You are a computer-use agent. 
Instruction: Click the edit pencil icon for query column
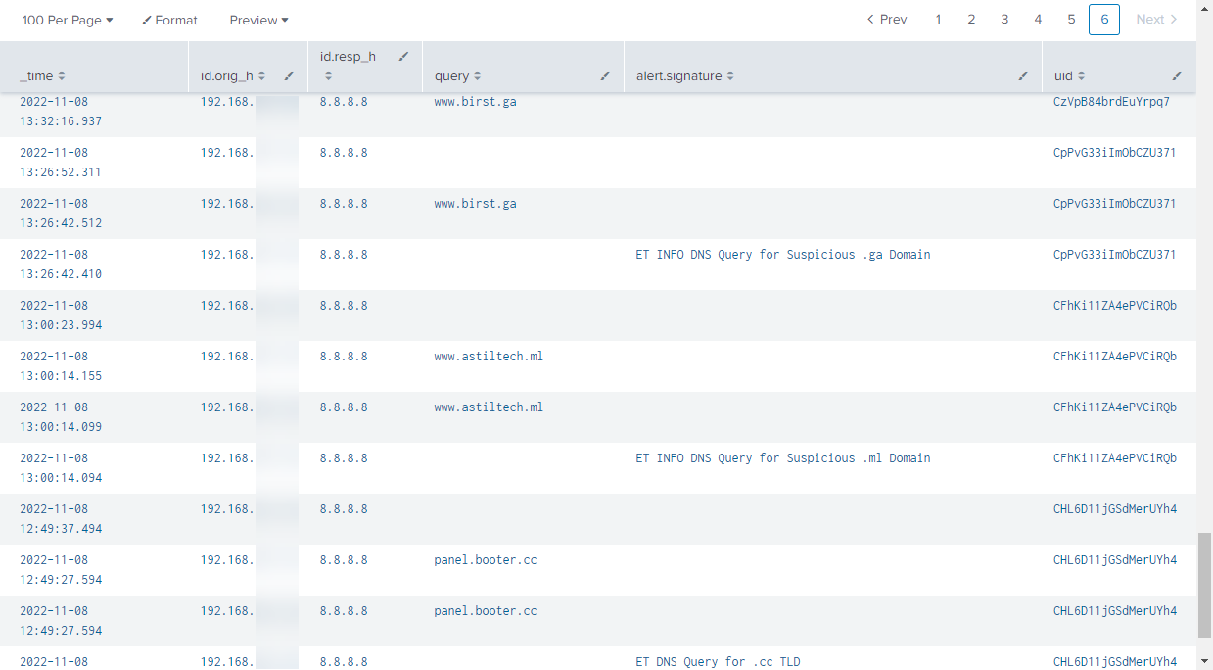click(x=605, y=76)
